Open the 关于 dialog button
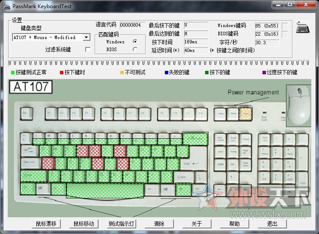Screen dimensions: 319x234 tap(197, 224)
